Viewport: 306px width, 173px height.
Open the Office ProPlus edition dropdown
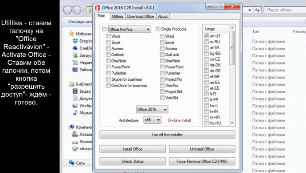(129, 29)
